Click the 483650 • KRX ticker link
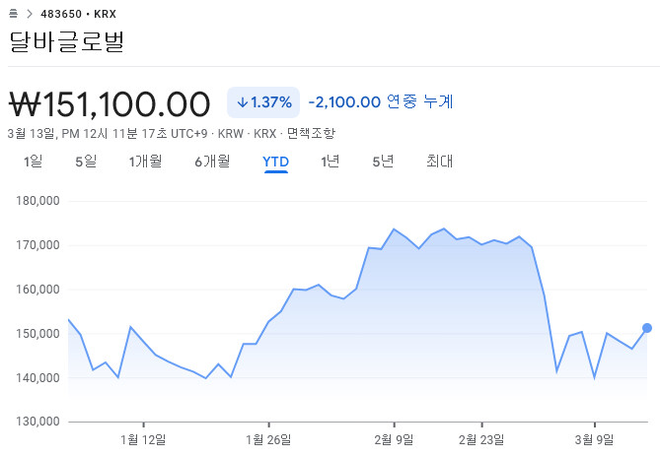Screen dimensions: 660x457 pyautogui.click(x=79, y=14)
